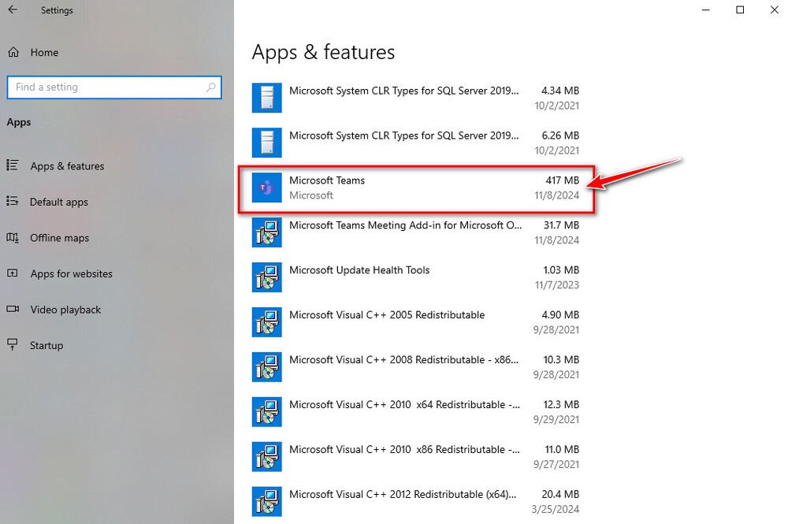Click the Video playback camera icon
Screen dimensions: 788x524
tap(13, 309)
